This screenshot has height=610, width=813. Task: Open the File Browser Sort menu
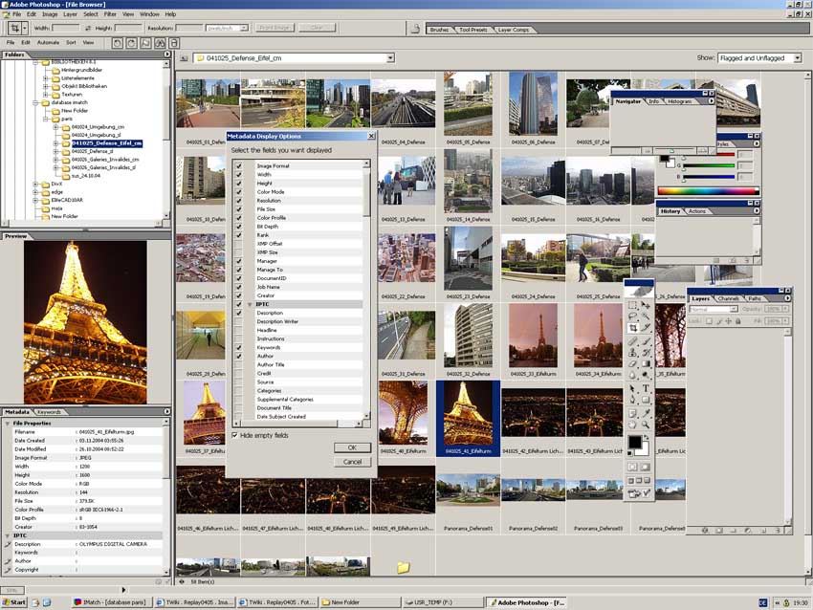click(x=71, y=42)
